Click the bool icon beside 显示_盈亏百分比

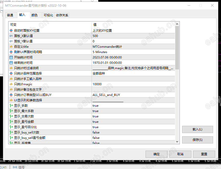pyautogui.click(x=11, y=127)
